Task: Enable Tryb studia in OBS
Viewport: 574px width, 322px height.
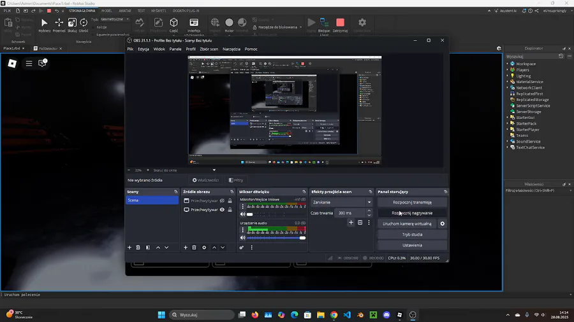Action: [x=412, y=235]
